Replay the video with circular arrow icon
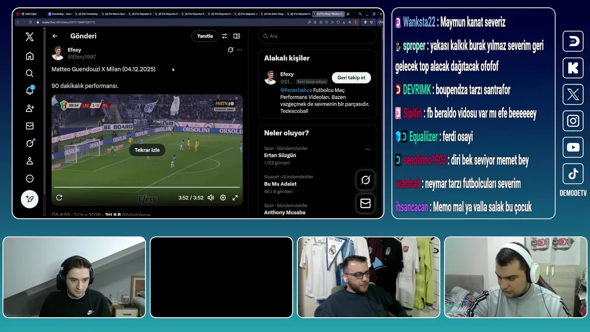The height and width of the screenshot is (332, 590). (59, 198)
